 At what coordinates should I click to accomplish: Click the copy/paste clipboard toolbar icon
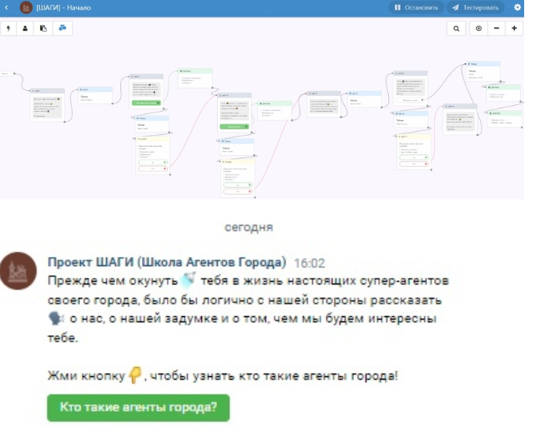[x=43, y=28]
